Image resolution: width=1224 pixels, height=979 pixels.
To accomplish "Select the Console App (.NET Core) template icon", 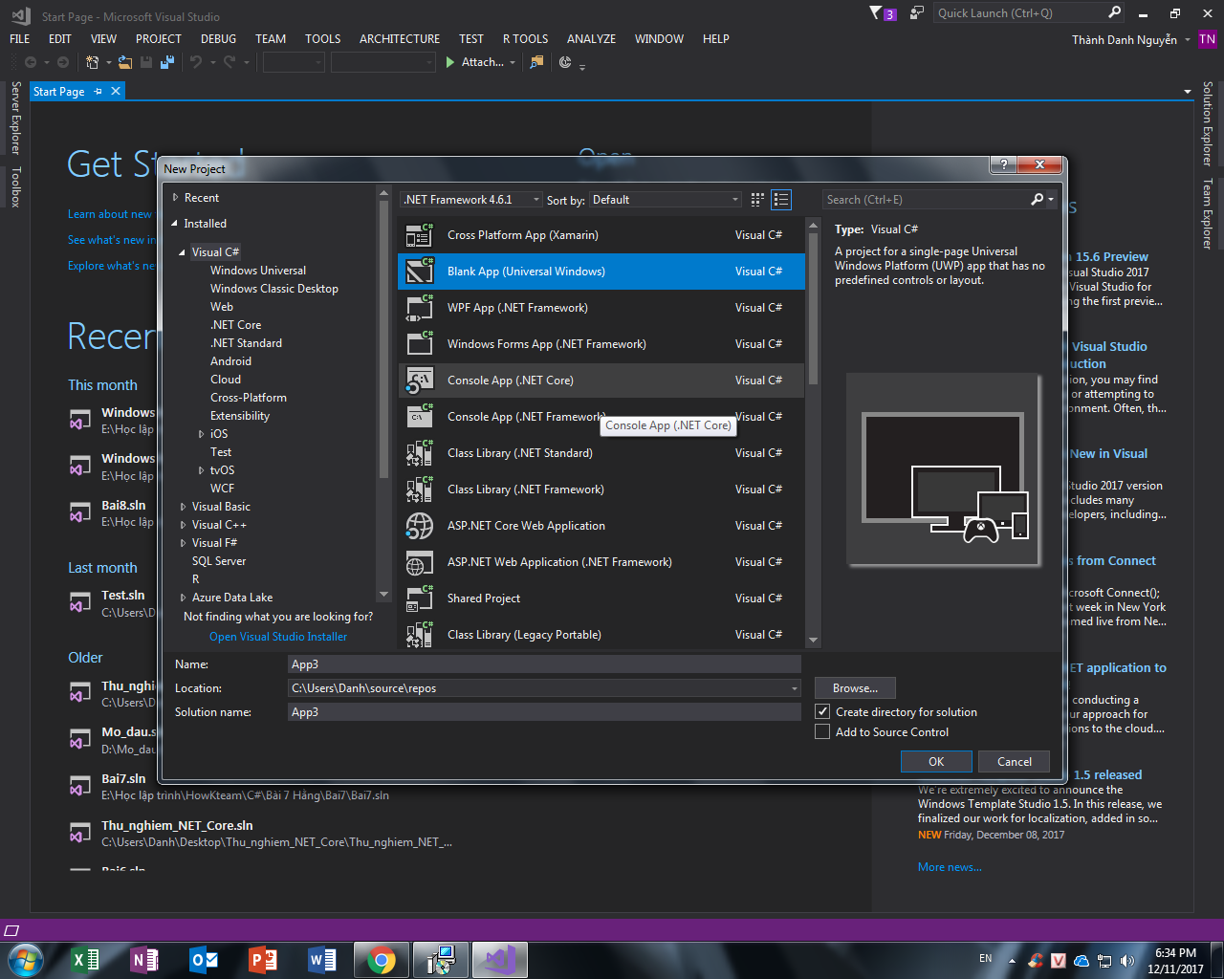I will [419, 381].
